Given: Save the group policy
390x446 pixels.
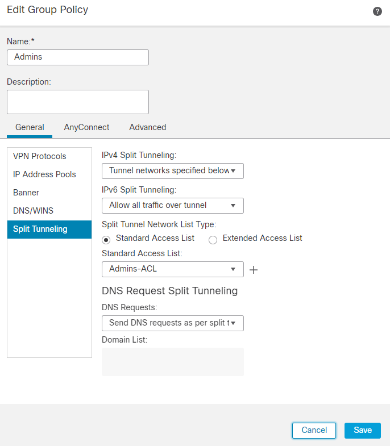Looking at the screenshot, I should 363,430.
